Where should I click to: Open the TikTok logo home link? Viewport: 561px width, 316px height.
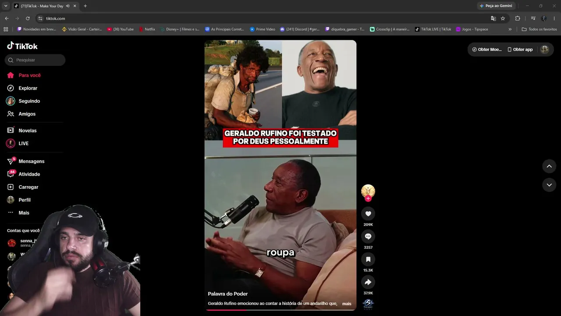click(22, 46)
